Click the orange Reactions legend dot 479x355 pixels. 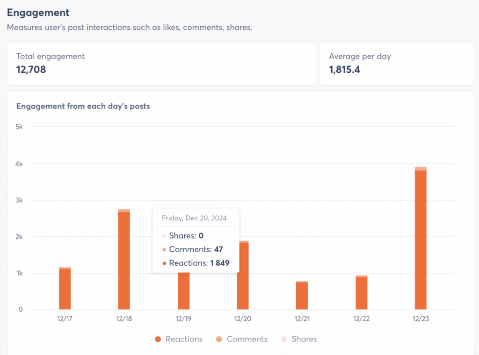(x=159, y=339)
